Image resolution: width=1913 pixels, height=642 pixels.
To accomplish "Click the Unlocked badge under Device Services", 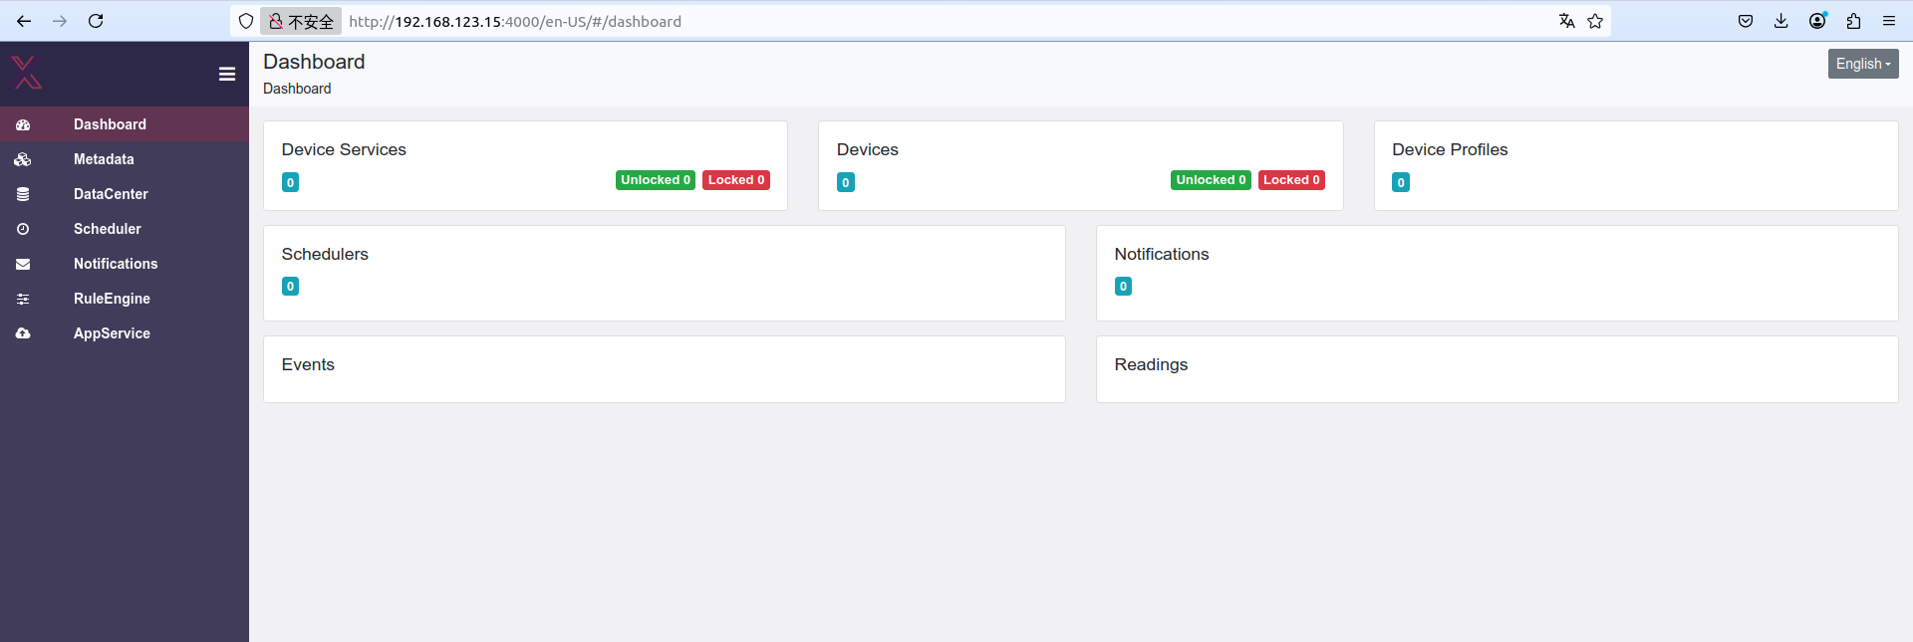I will 655,180.
